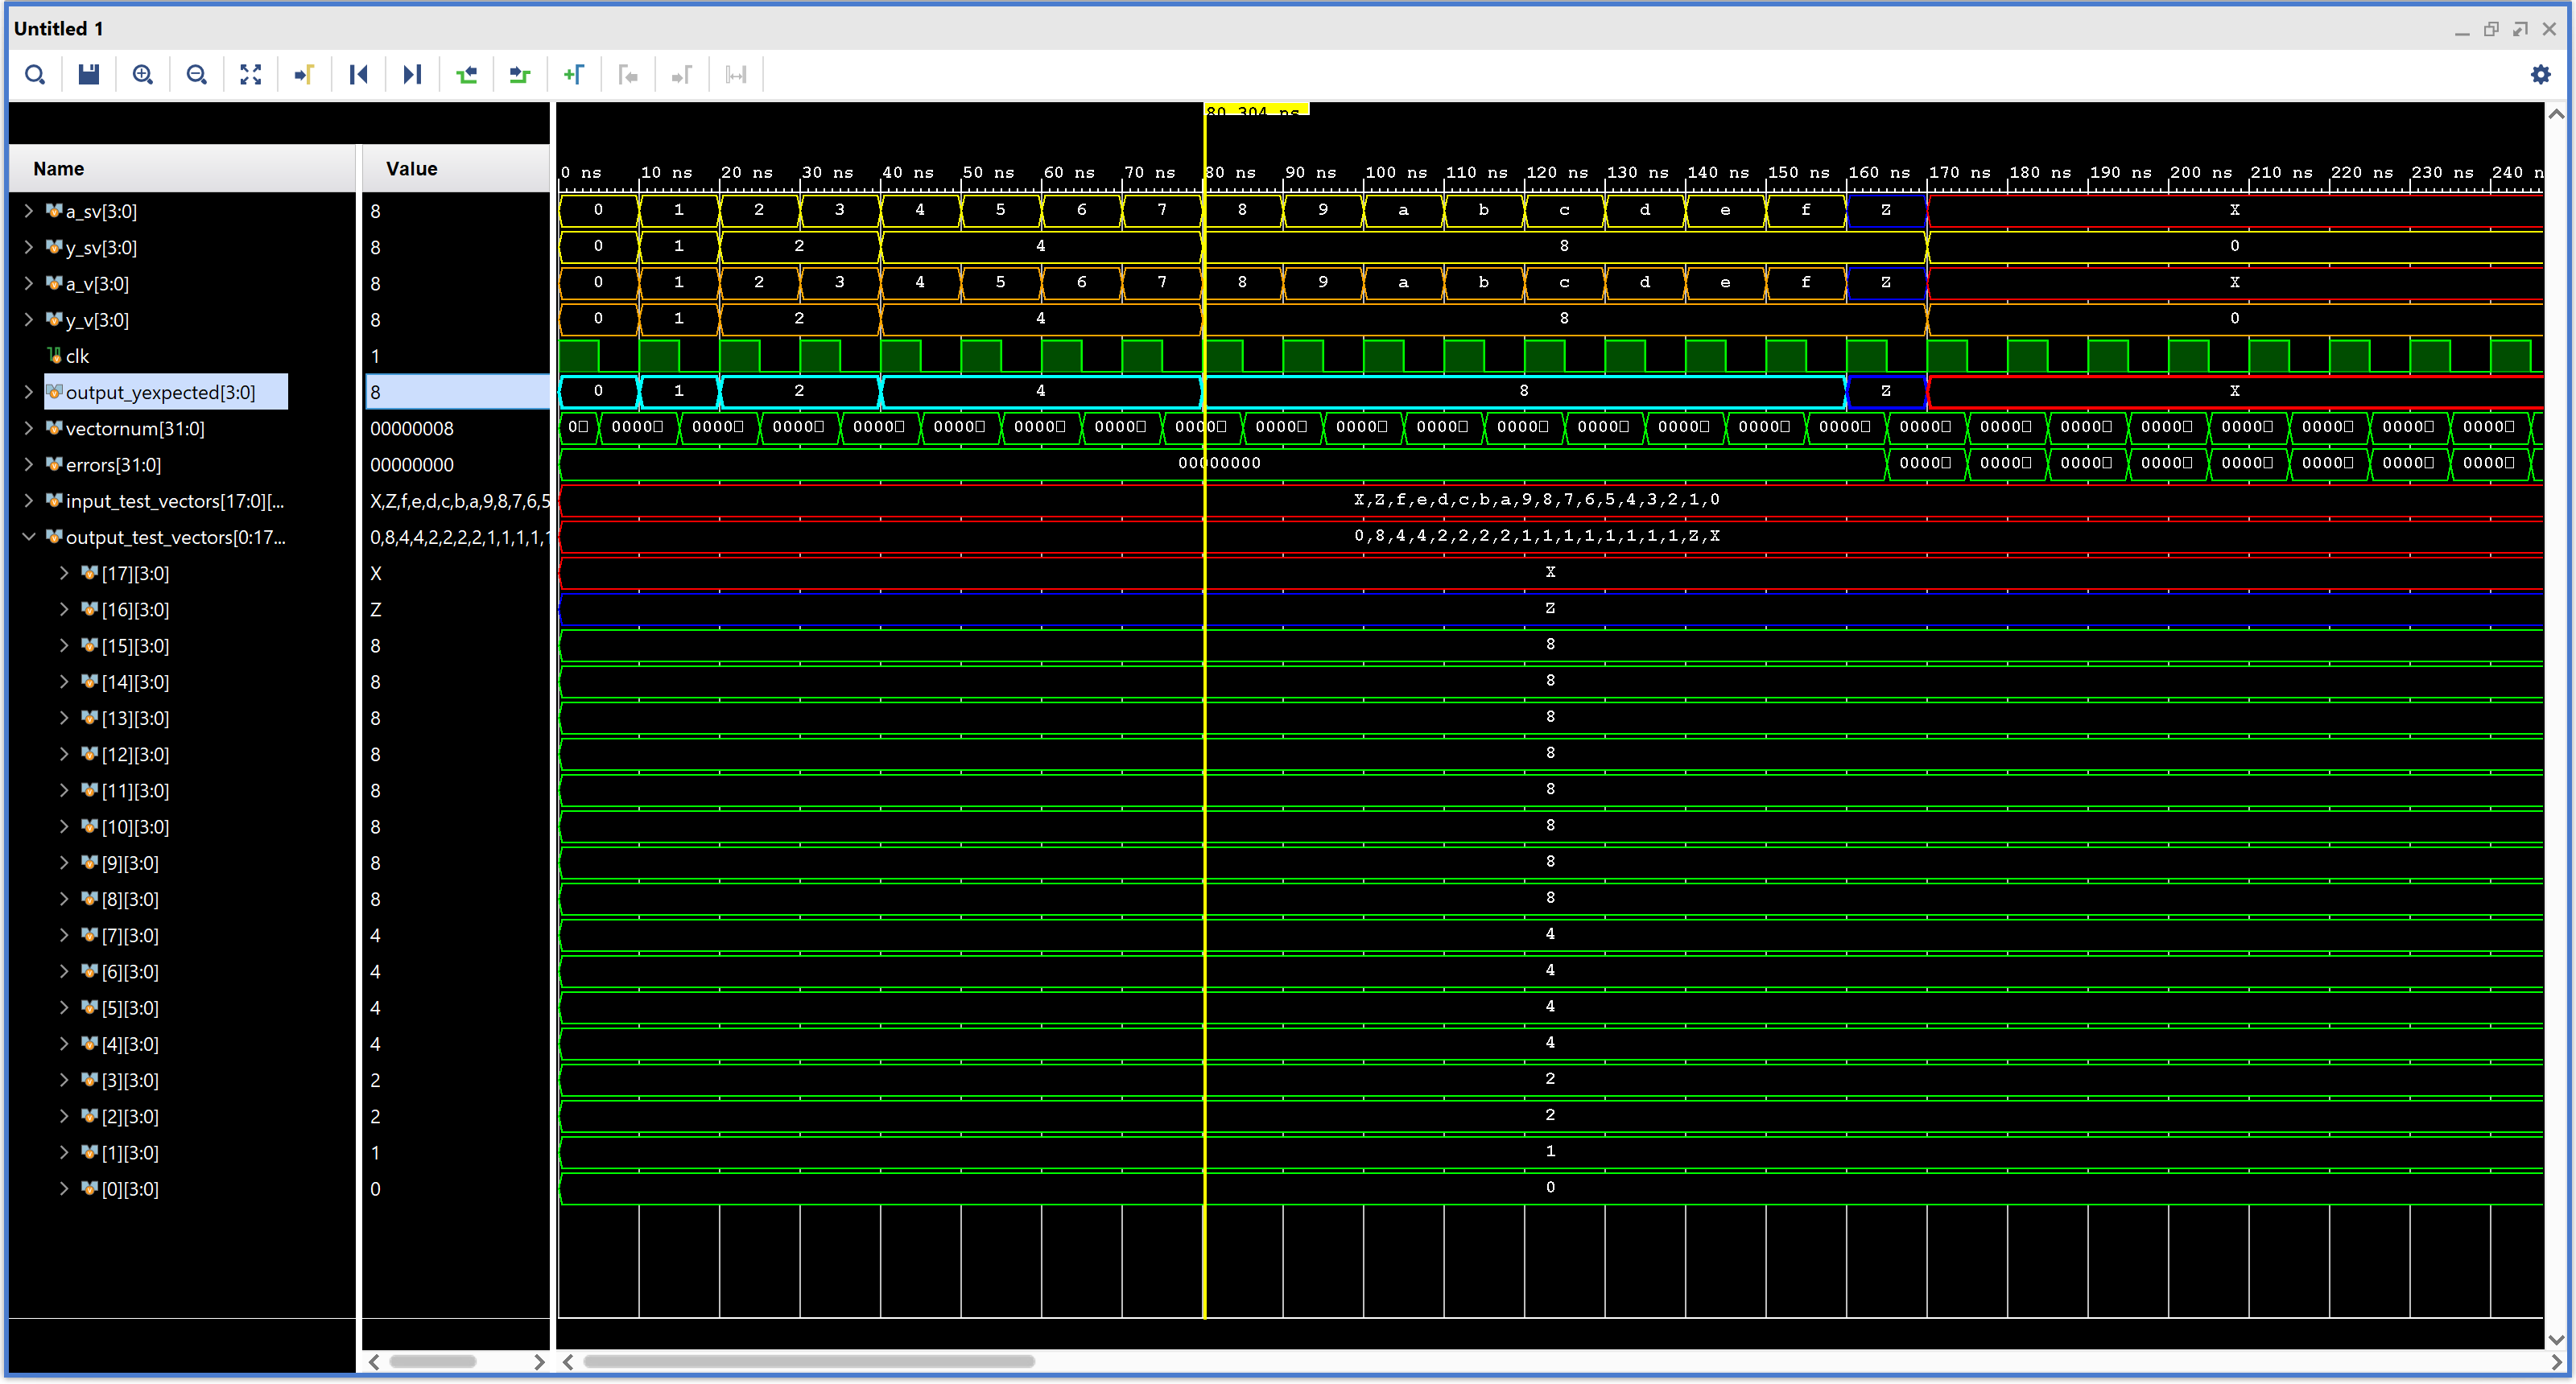Expand the a_sv[3:0] signal bus

[x=29, y=211]
